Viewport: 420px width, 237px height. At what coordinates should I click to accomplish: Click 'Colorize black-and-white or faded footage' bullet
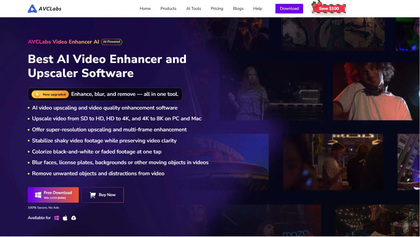[97, 152]
